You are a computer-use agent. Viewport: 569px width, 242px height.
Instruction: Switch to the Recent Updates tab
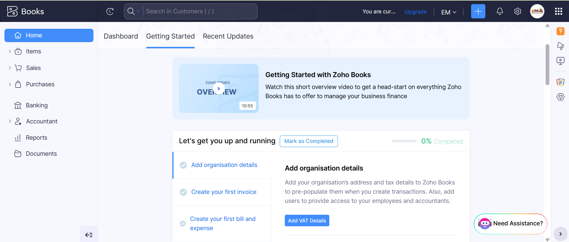pyautogui.click(x=228, y=36)
